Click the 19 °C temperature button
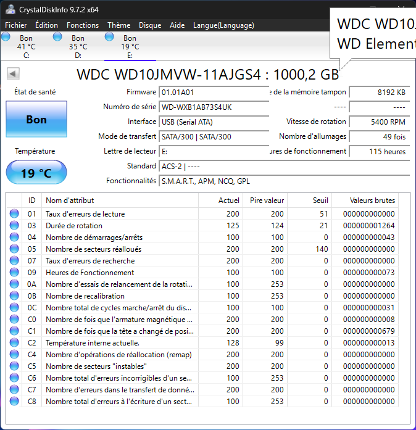The width and height of the screenshot is (416, 430). tap(36, 173)
